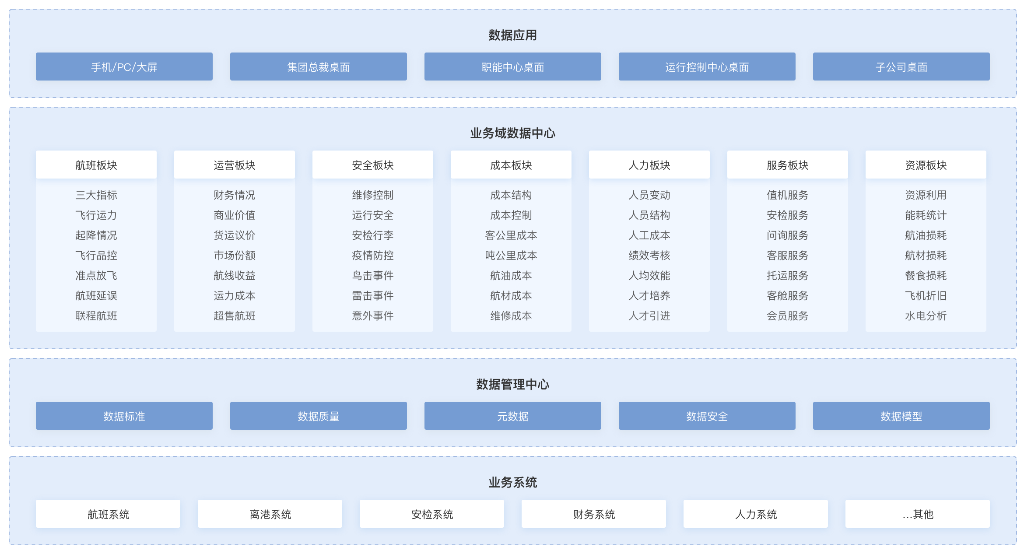The height and width of the screenshot is (554, 1024).
Task: Select the 集团总裁桌面 block
Action: pyautogui.click(x=318, y=67)
